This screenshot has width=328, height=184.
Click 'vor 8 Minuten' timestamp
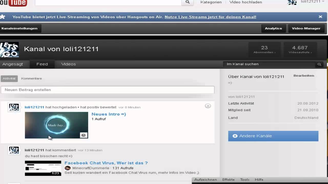click(129, 107)
